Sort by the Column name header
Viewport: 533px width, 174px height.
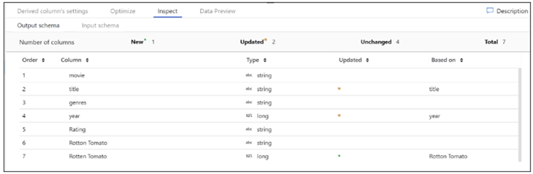75,60
